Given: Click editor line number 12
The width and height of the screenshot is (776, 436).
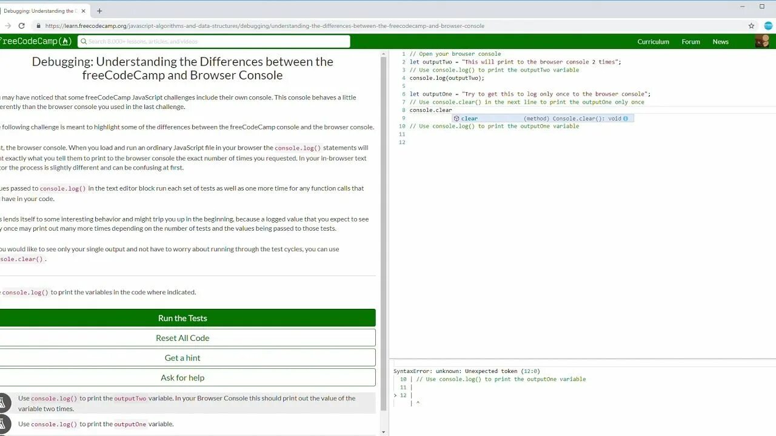Looking at the screenshot, I should click(x=402, y=142).
